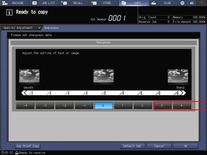The height and width of the screenshot is (155, 207).
Task: Select the COPY tab
Action: (x=134, y=3)
